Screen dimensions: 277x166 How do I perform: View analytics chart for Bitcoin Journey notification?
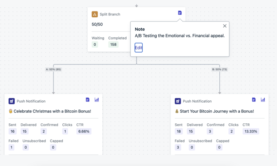click(263, 100)
